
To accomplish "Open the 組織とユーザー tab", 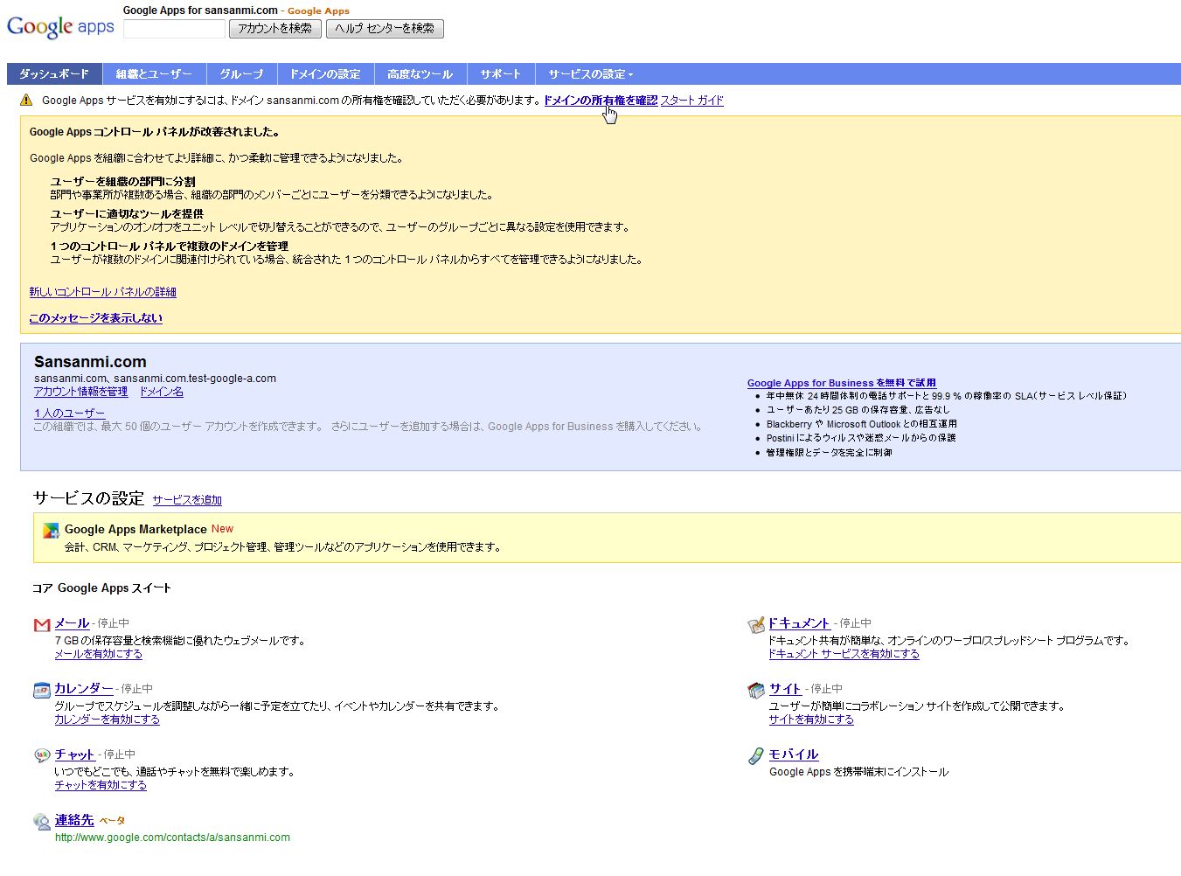I will (x=154, y=73).
